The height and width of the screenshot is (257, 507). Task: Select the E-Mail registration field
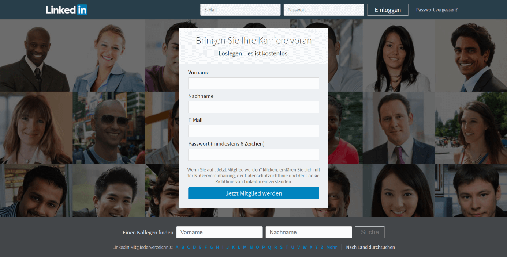tap(254, 131)
